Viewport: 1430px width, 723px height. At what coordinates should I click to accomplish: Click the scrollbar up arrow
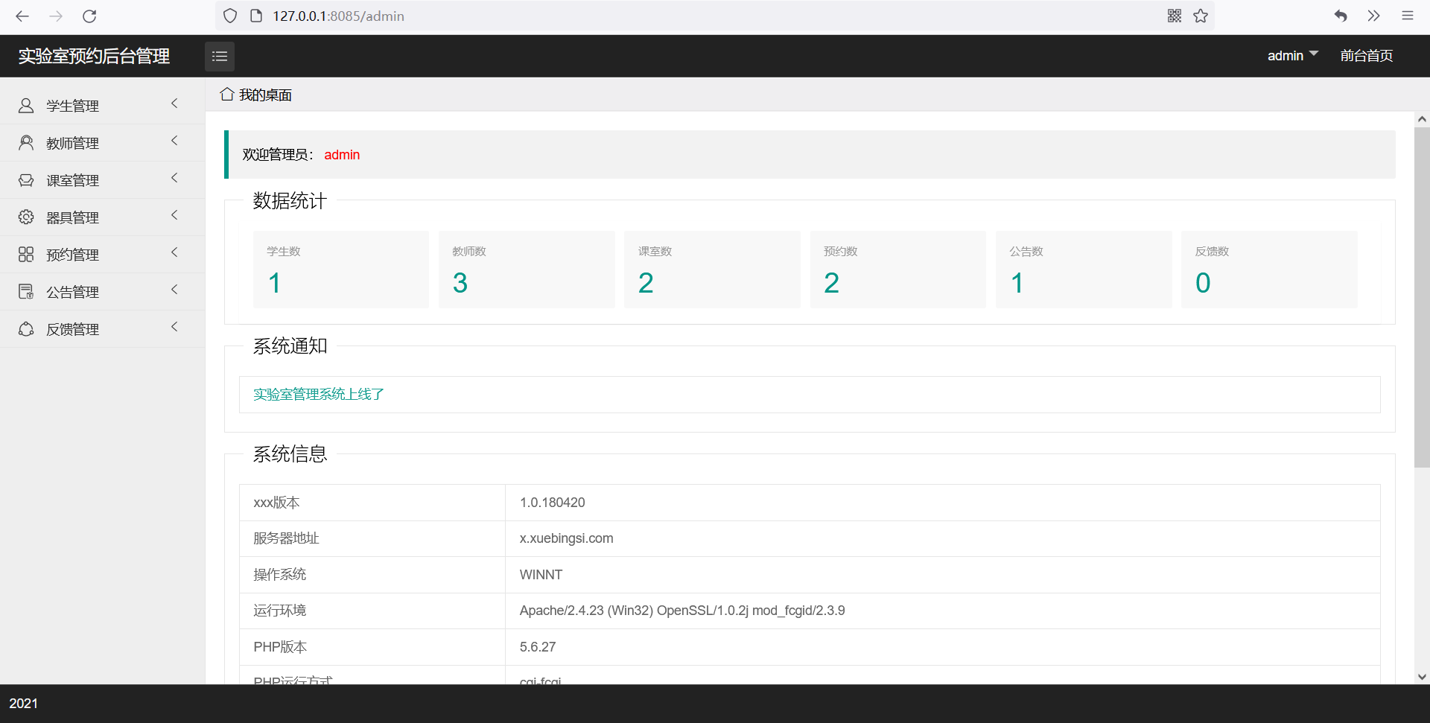click(x=1422, y=119)
